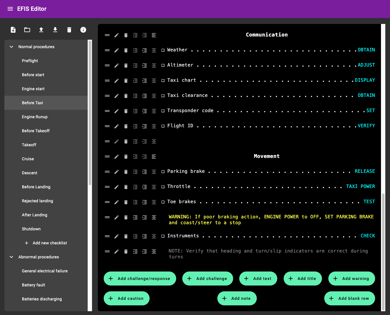Viewport: 390px width, 315px height.
Task: Click the EFIS Editor title
Action: (32, 9)
